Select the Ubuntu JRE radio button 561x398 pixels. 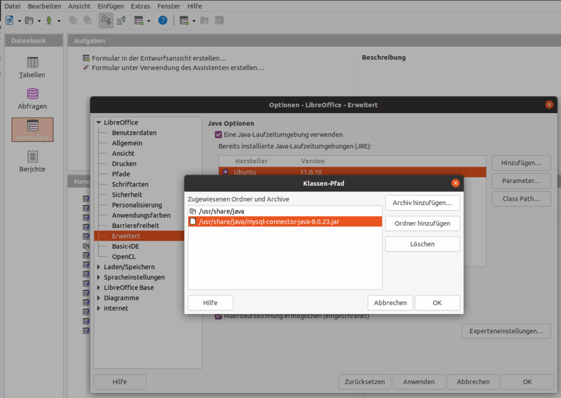pos(225,172)
